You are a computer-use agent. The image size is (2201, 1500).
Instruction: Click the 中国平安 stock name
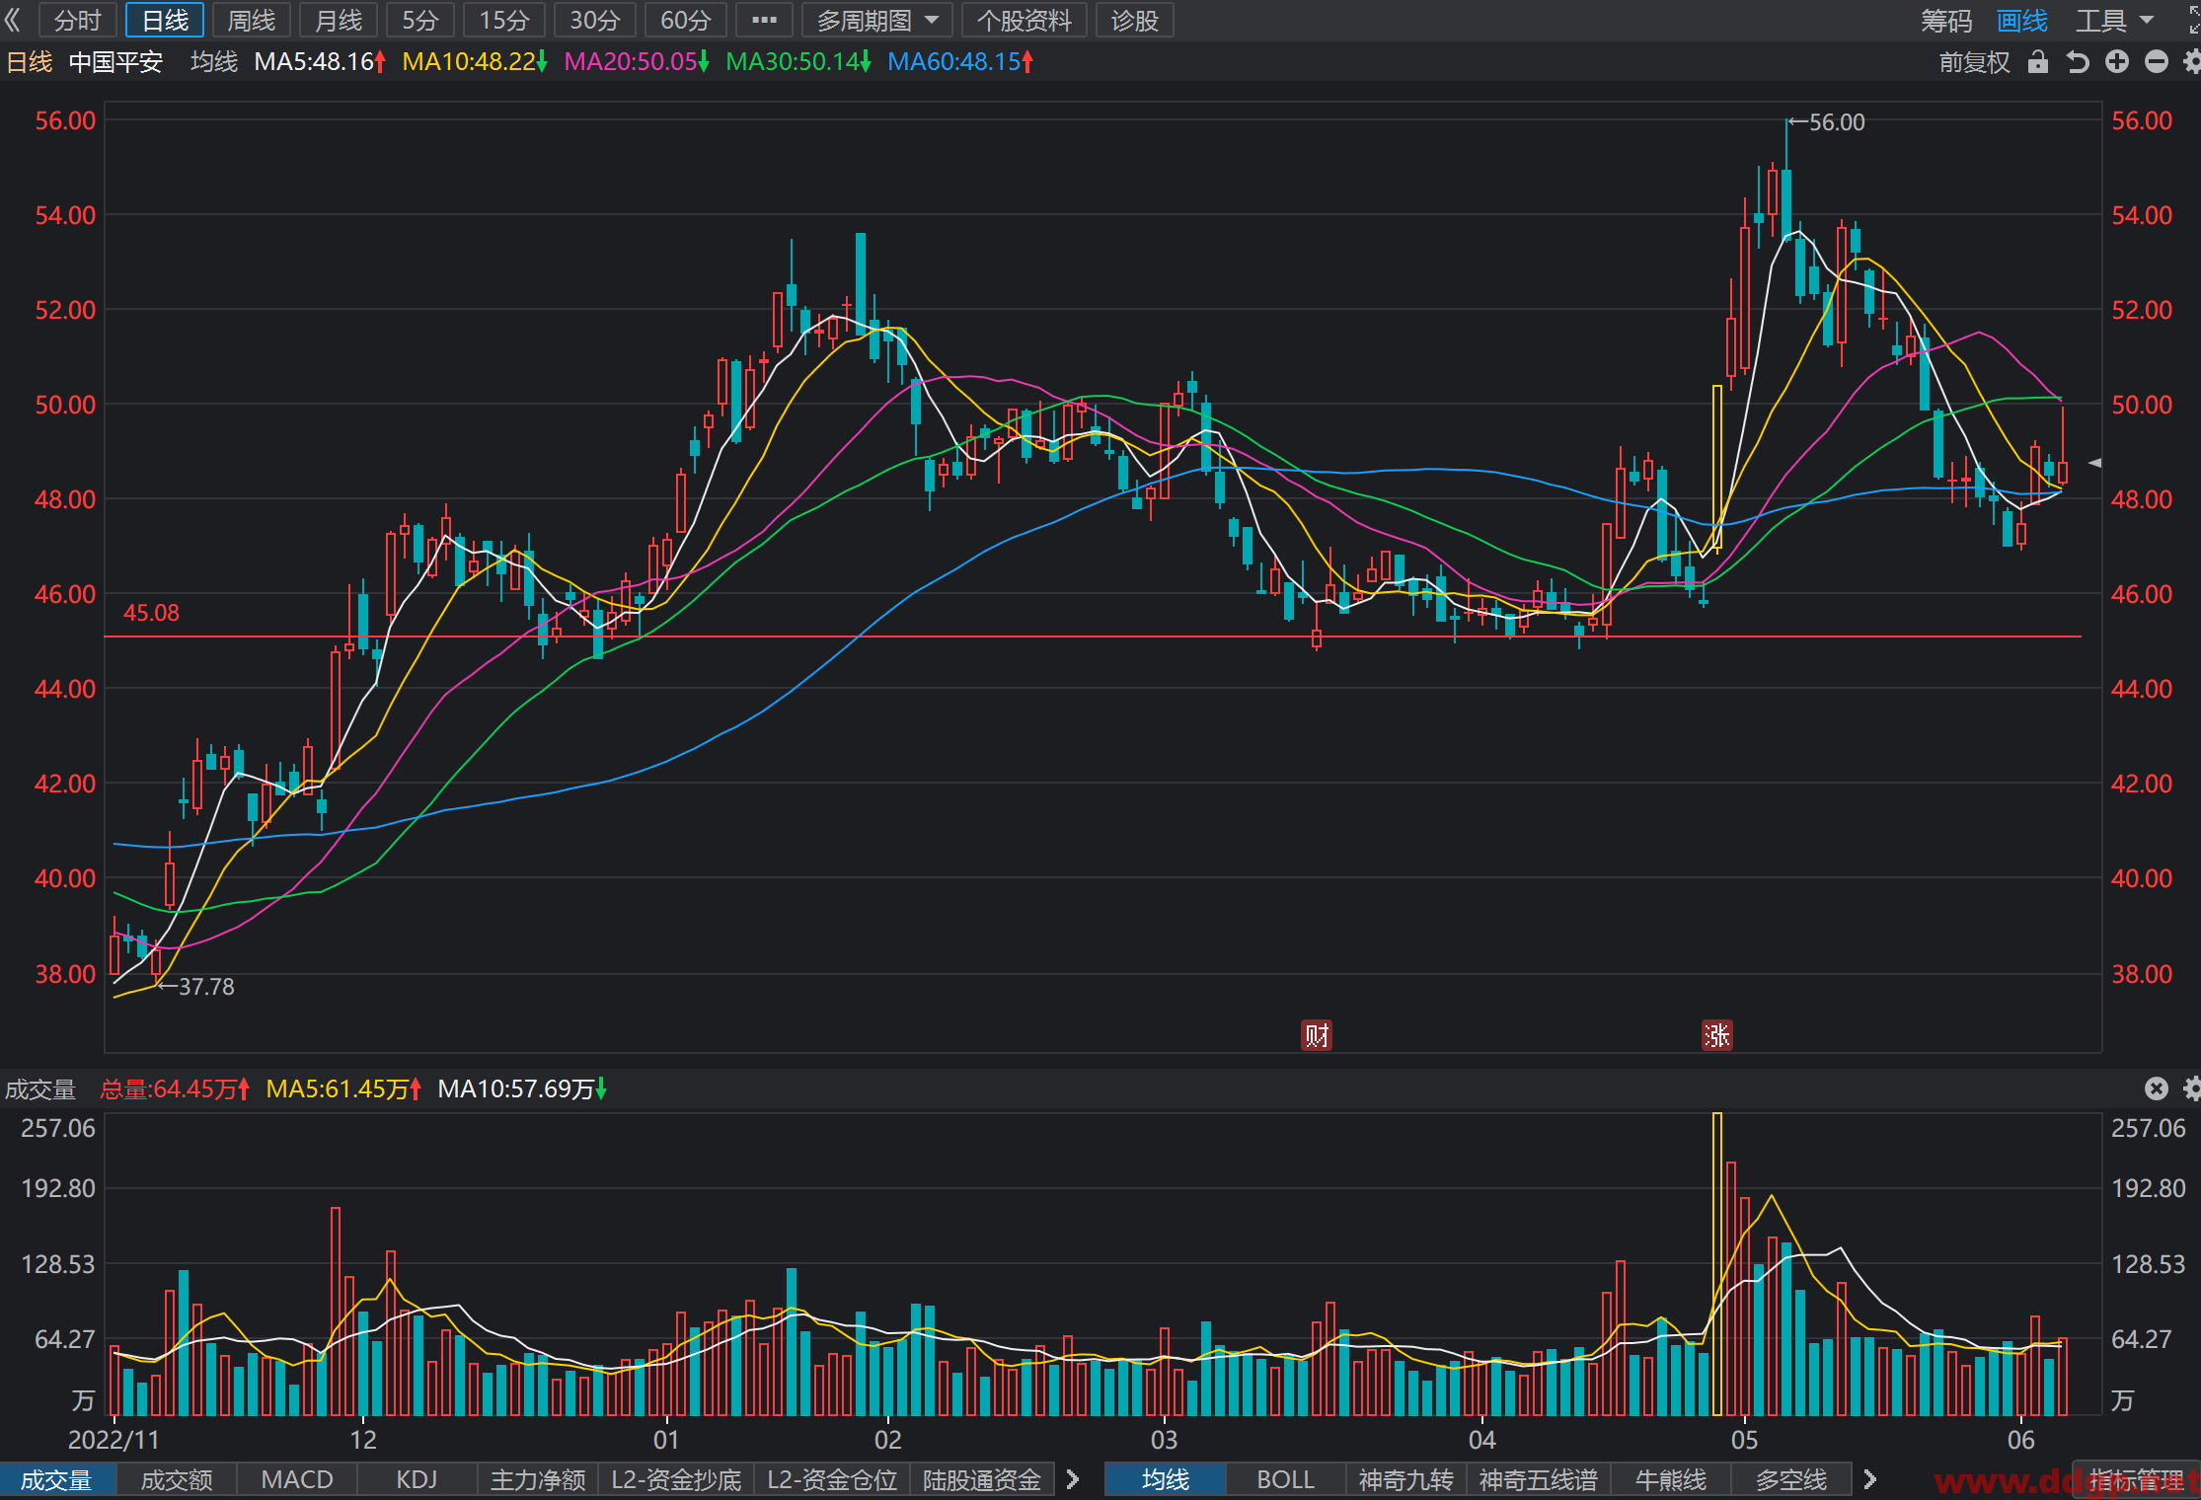115,62
